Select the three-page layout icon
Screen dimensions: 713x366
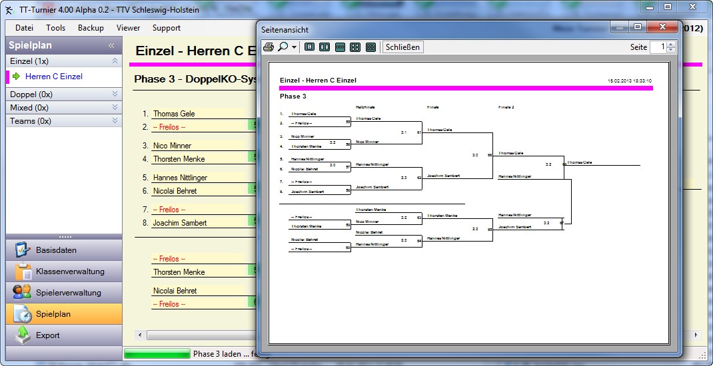click(340, 47)
